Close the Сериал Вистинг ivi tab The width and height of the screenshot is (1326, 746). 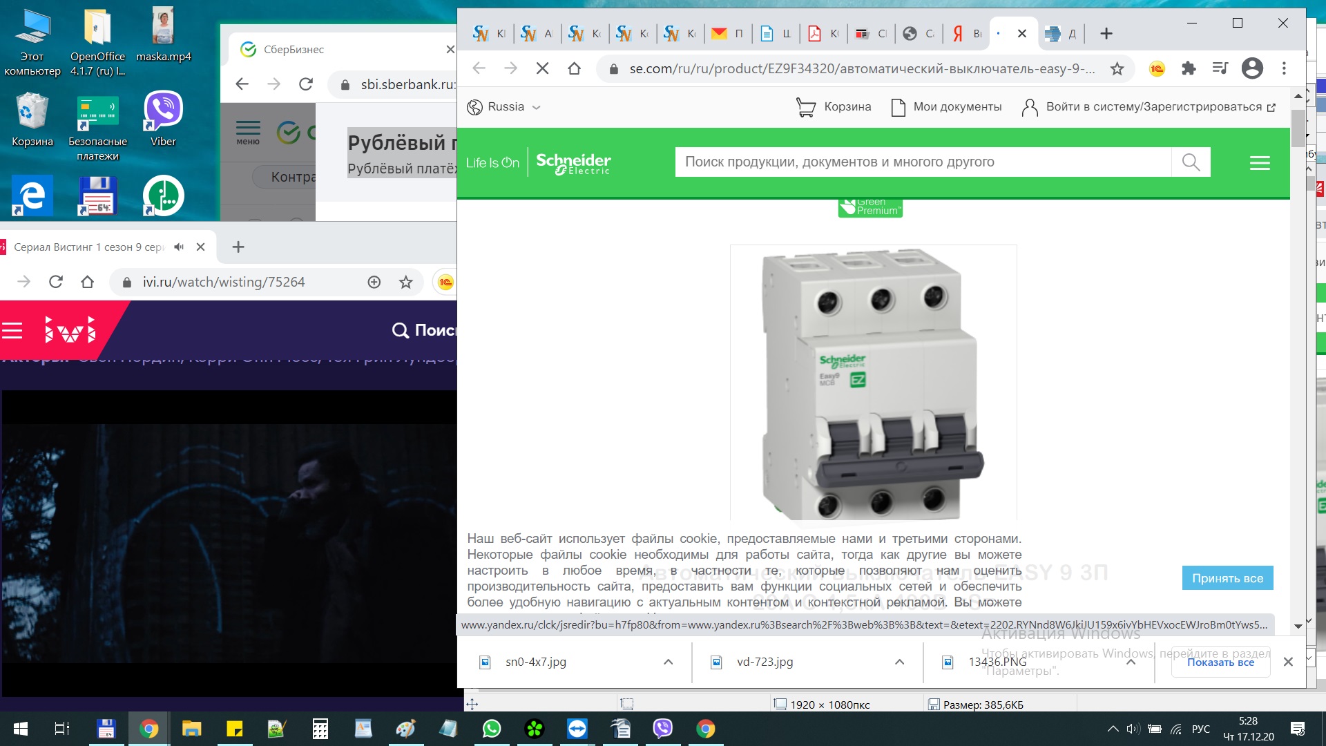tap(200, 247)
